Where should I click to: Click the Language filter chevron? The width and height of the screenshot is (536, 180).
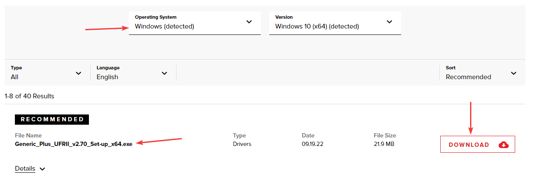pyautogui.click(x=165, y=73)
